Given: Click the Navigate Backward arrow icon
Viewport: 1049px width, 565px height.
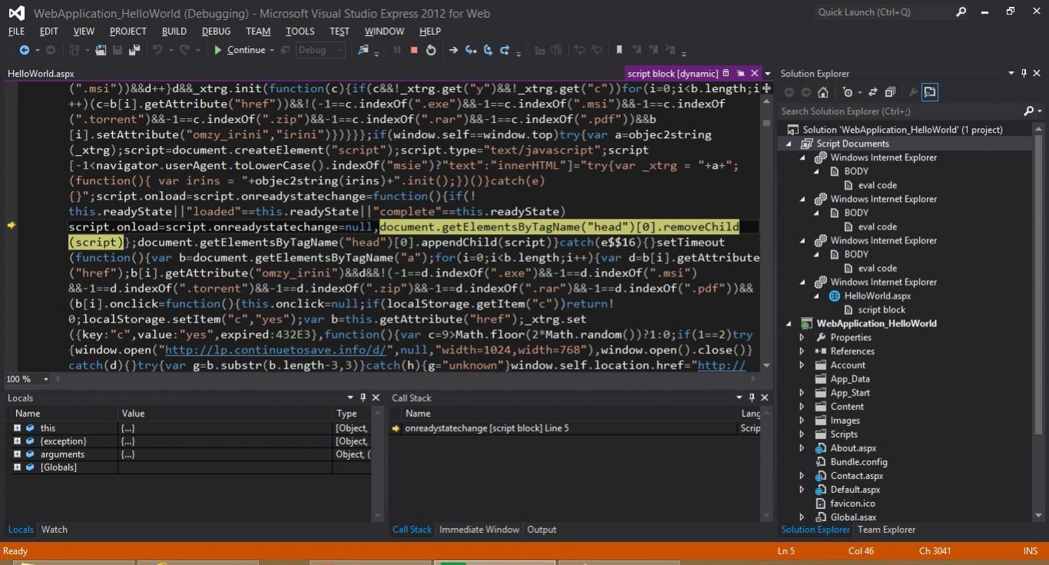Looking at the screenshot, I should click(x=25, y=50).
